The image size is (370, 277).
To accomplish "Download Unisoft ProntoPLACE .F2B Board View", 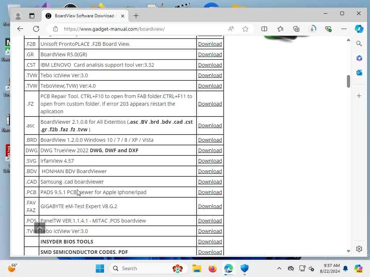I will point(210,44).
